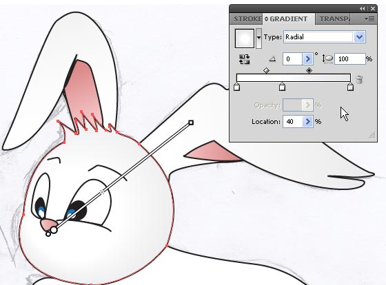Collapse the panel with double-arrow icon
This screenshot has width=386, height=285.
coord(362,9)
